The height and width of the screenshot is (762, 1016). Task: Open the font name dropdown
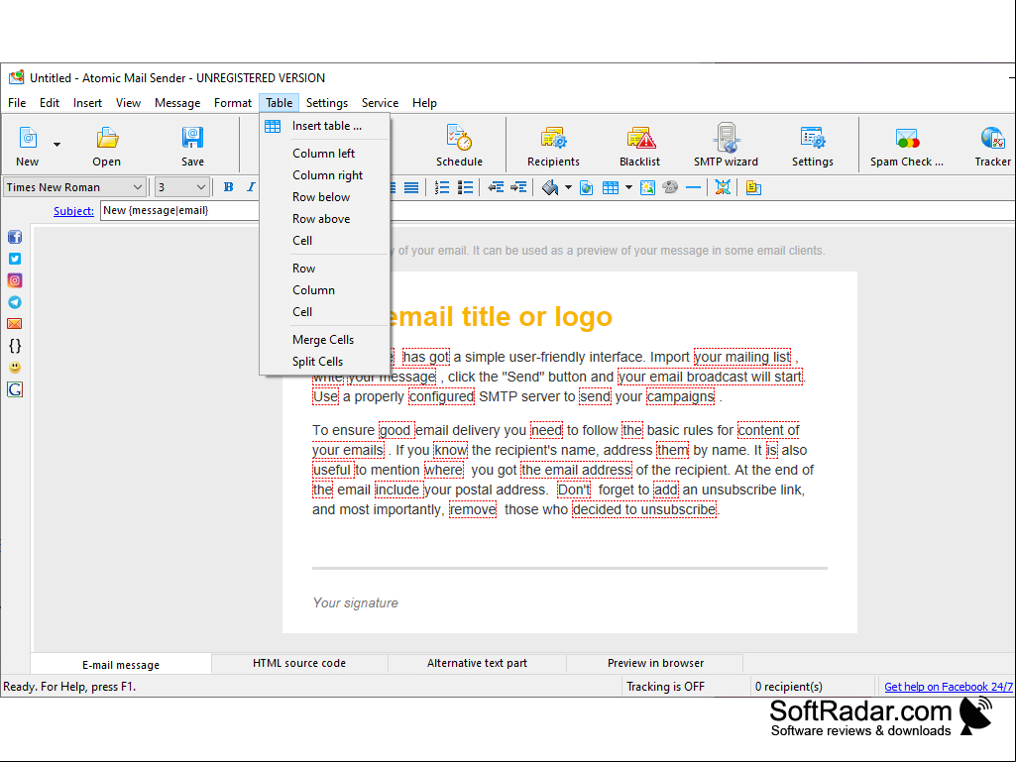tap(138, 187)
